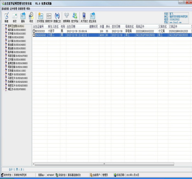This screenshot has height=179, width=192.
Task: Open the 基础数据 menu
Action: [5, 9]
